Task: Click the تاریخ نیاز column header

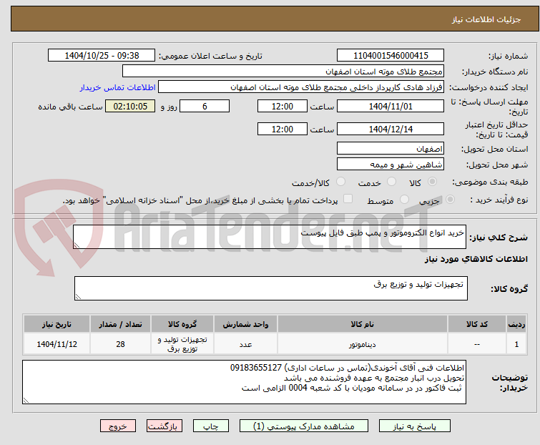Action: point(57,324)
